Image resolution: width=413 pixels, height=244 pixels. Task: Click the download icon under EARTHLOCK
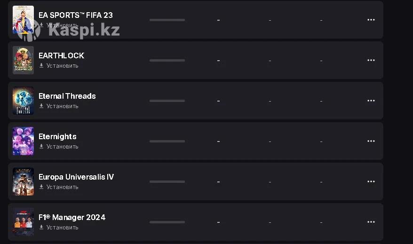(41, 66)
